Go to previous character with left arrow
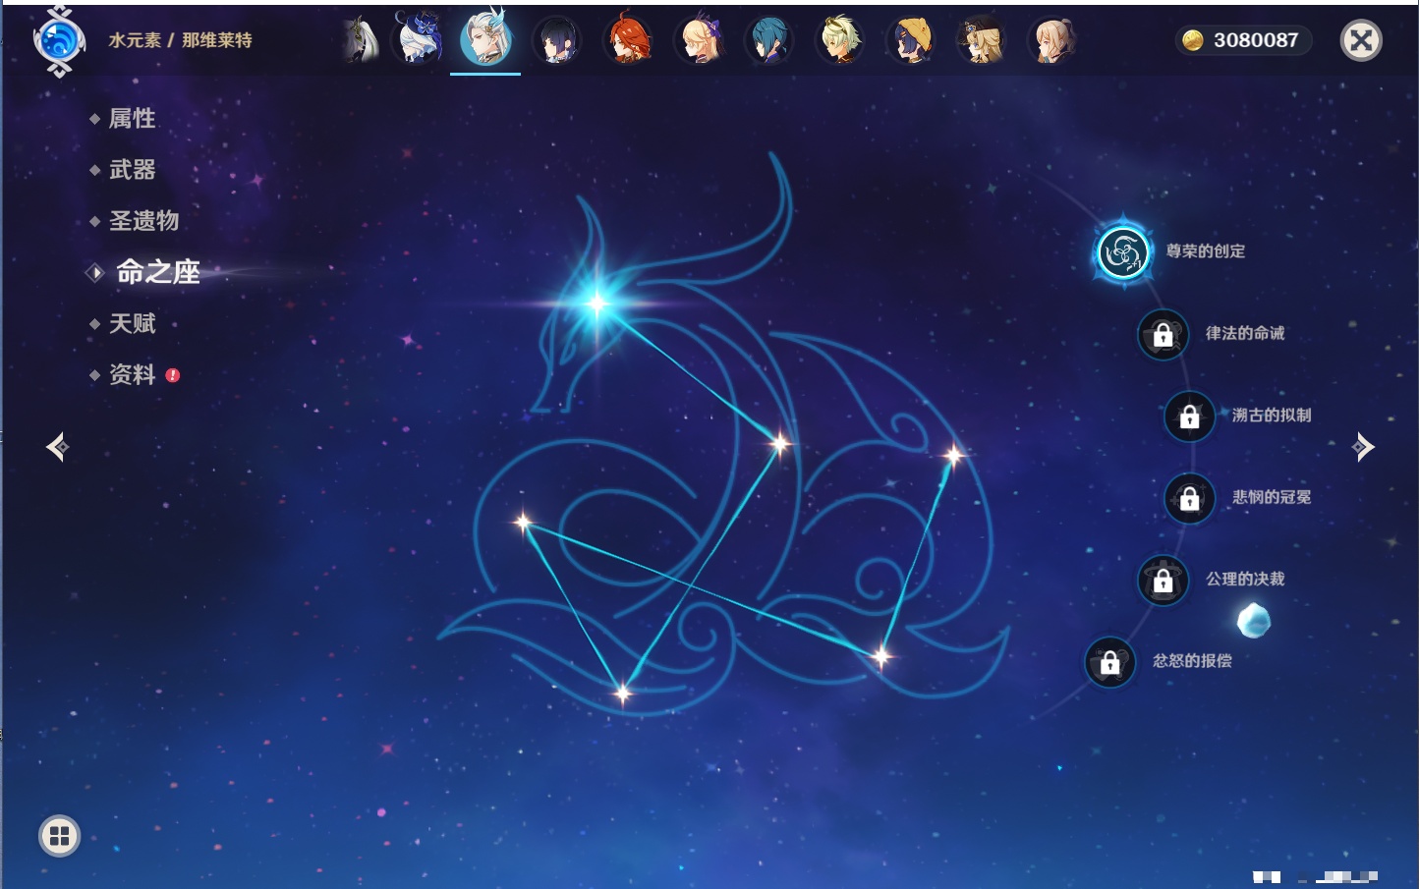 [57, 447]
